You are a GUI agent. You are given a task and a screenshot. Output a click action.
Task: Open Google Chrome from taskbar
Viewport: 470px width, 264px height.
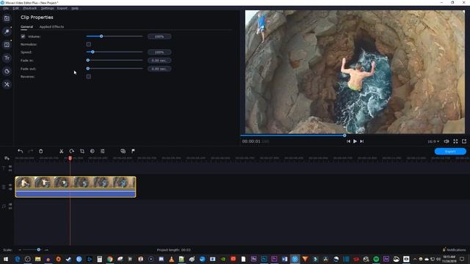tap(110, 259)
